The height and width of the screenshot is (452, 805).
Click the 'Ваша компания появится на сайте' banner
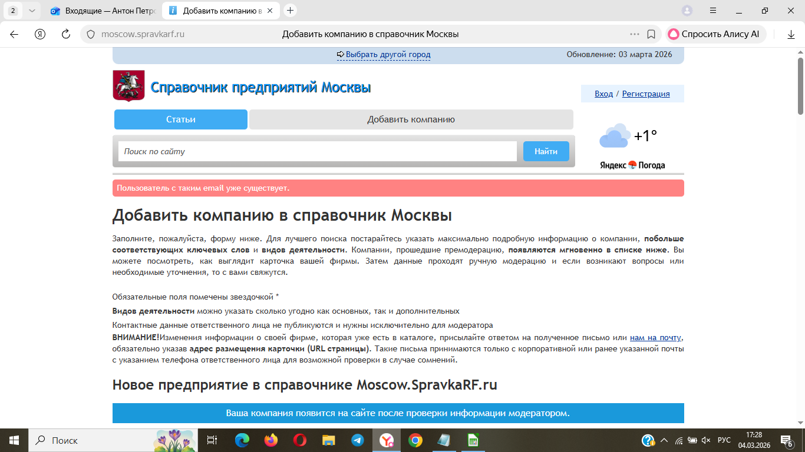pos(398,413)
